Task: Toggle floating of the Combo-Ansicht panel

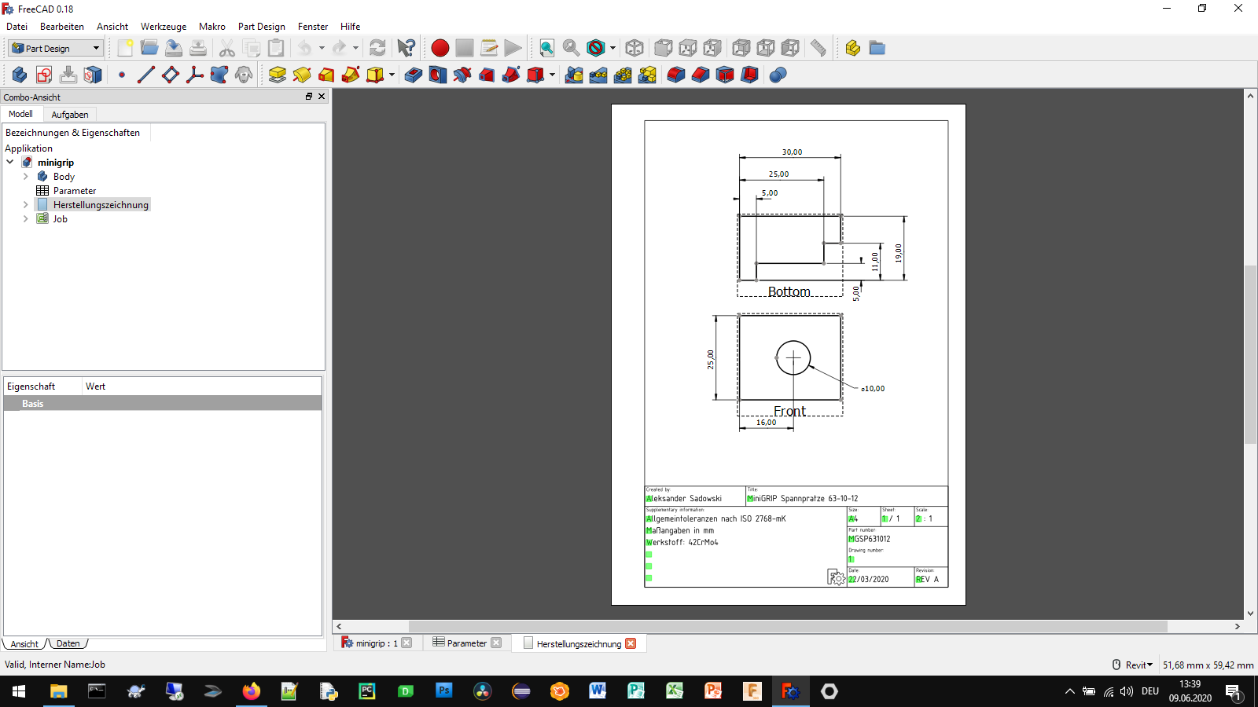Action: pos(309,97)
